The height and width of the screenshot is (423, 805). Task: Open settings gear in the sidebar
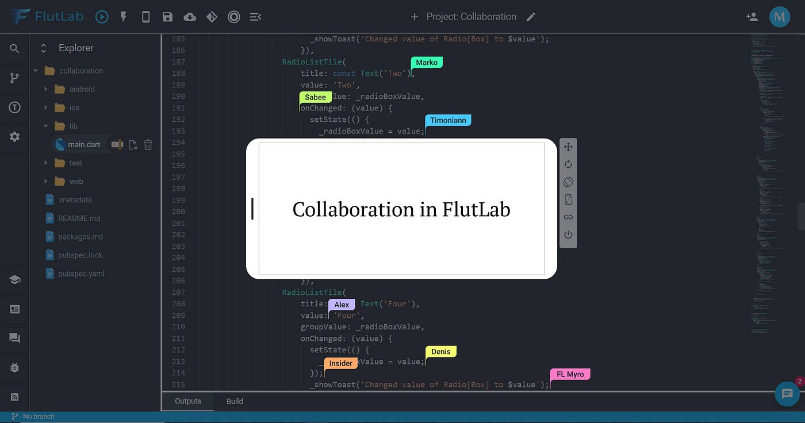[14, 137]
